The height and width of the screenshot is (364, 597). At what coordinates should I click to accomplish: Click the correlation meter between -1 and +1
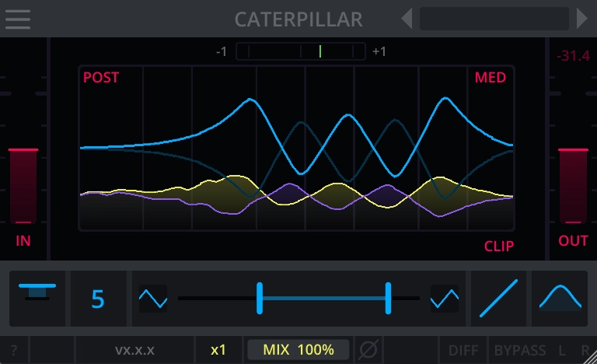(301, 51)
